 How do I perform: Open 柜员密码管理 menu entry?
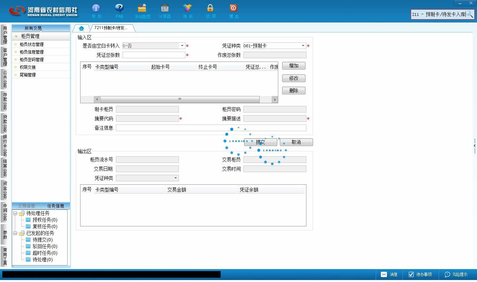41,60
